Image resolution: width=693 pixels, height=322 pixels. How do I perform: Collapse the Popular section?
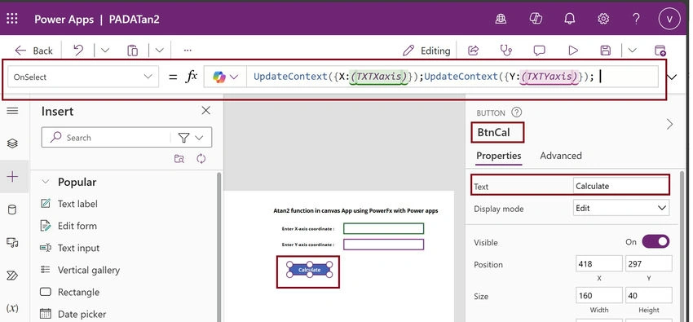pyautogui.click(x=45, y=182)
